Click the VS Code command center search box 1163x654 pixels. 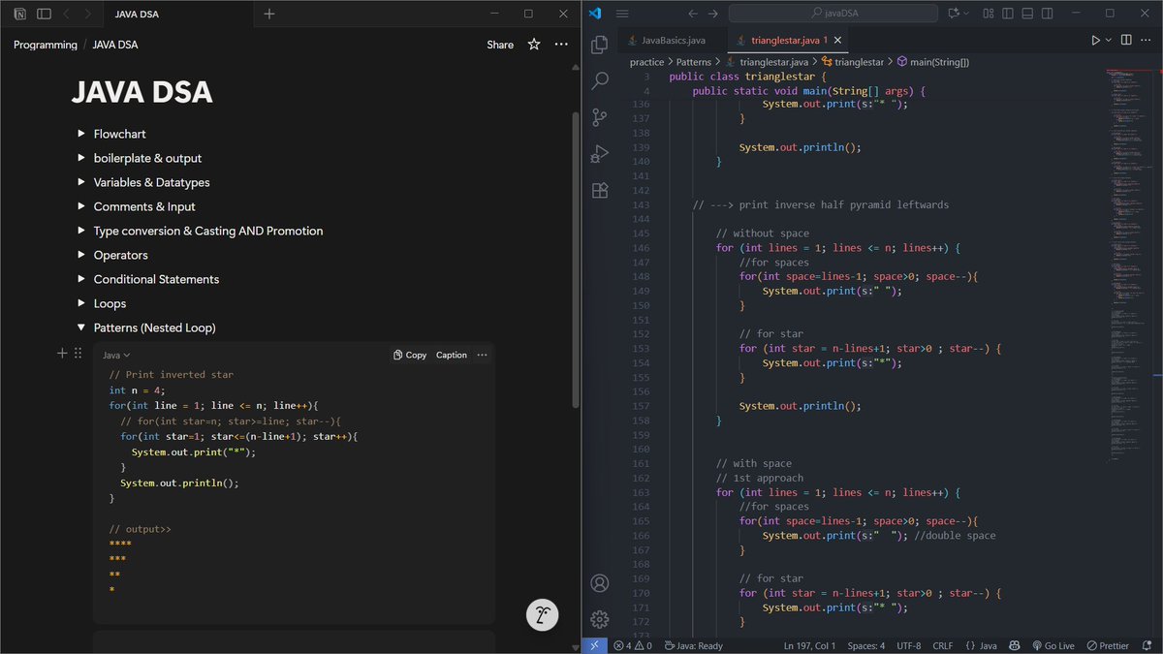834,14
